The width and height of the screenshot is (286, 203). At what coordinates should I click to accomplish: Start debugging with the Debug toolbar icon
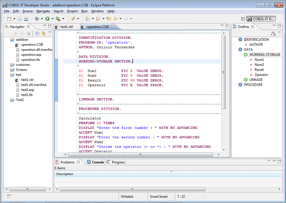(37, 18)
